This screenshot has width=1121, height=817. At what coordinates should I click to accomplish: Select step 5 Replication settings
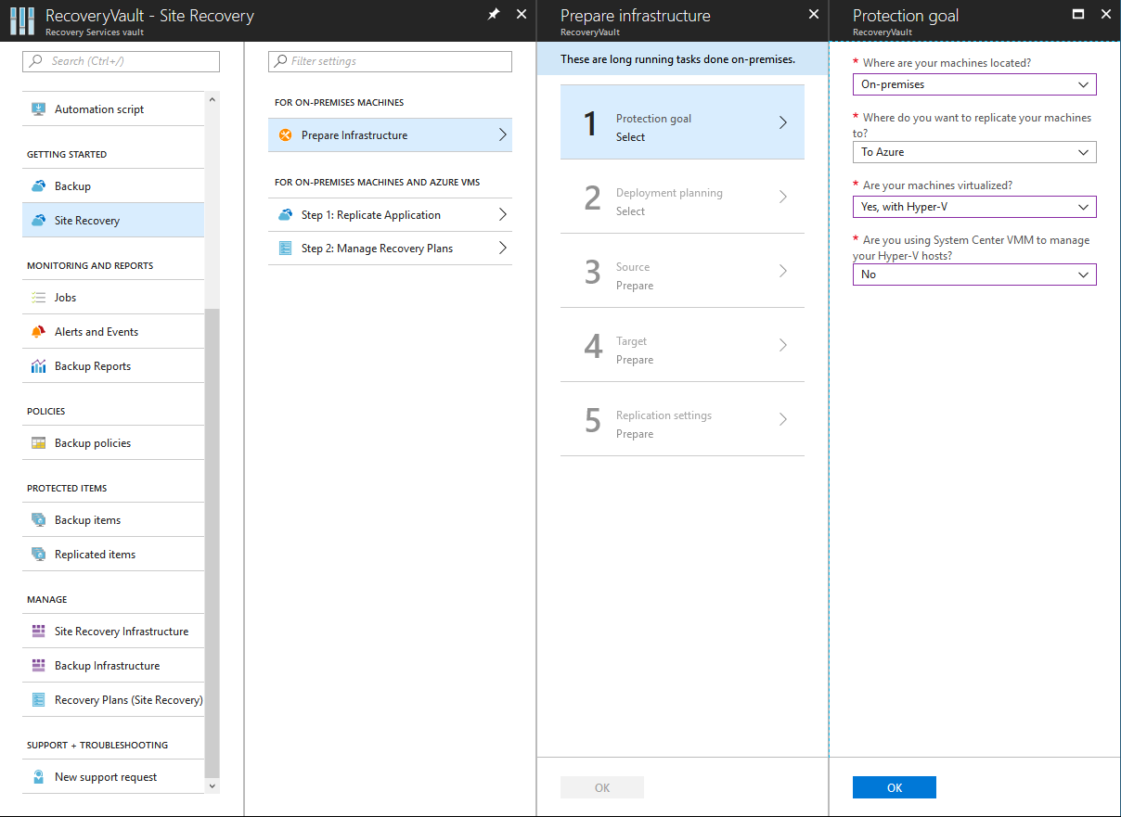pyautogui.click(x=682, y=419)
